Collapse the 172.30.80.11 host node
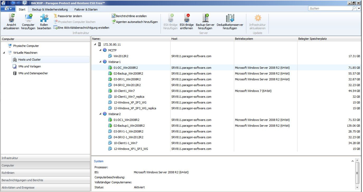 click(95, 45)
